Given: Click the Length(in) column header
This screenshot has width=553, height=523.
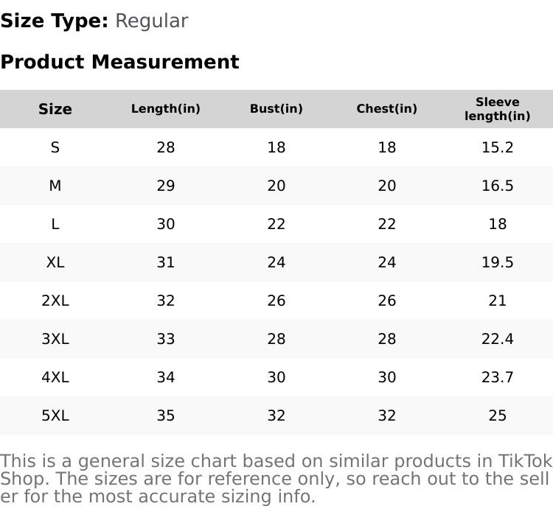Looking at the screenshot, I should pos(166,109).
